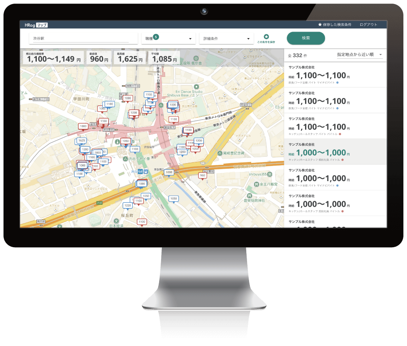Image resolution: width=407 pixels, height=346 pixels.
Task: Click the 日本経済 school icon
Action: tap(116, 221)
